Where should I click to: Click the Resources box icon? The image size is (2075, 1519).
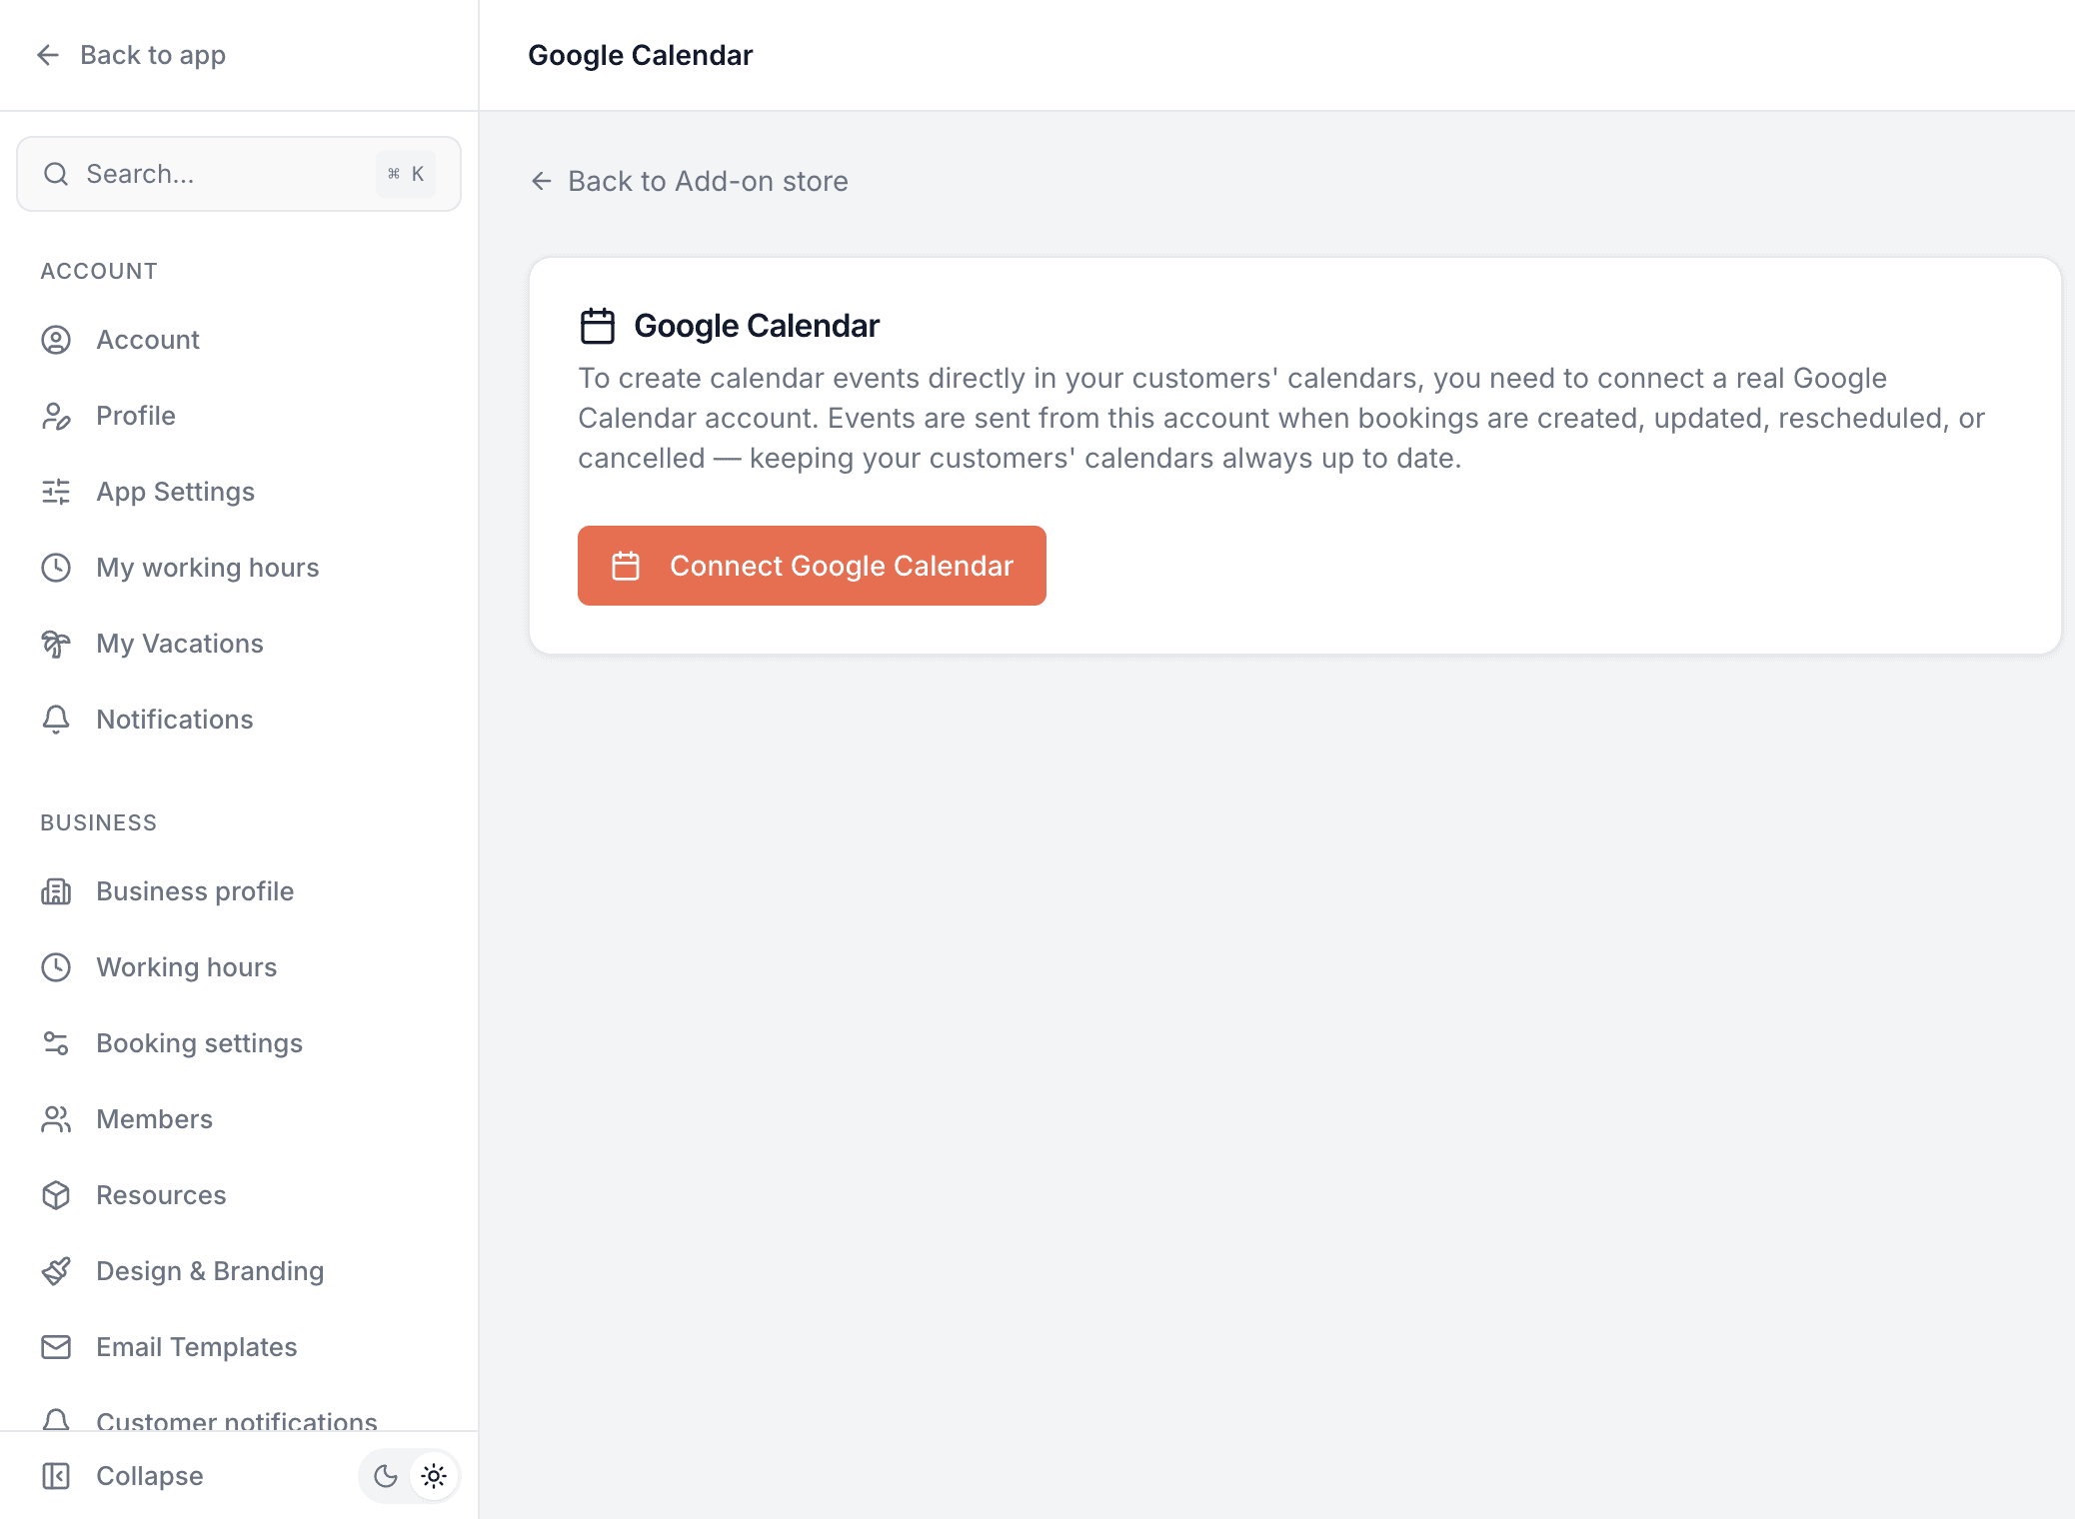click(56, 1195)
